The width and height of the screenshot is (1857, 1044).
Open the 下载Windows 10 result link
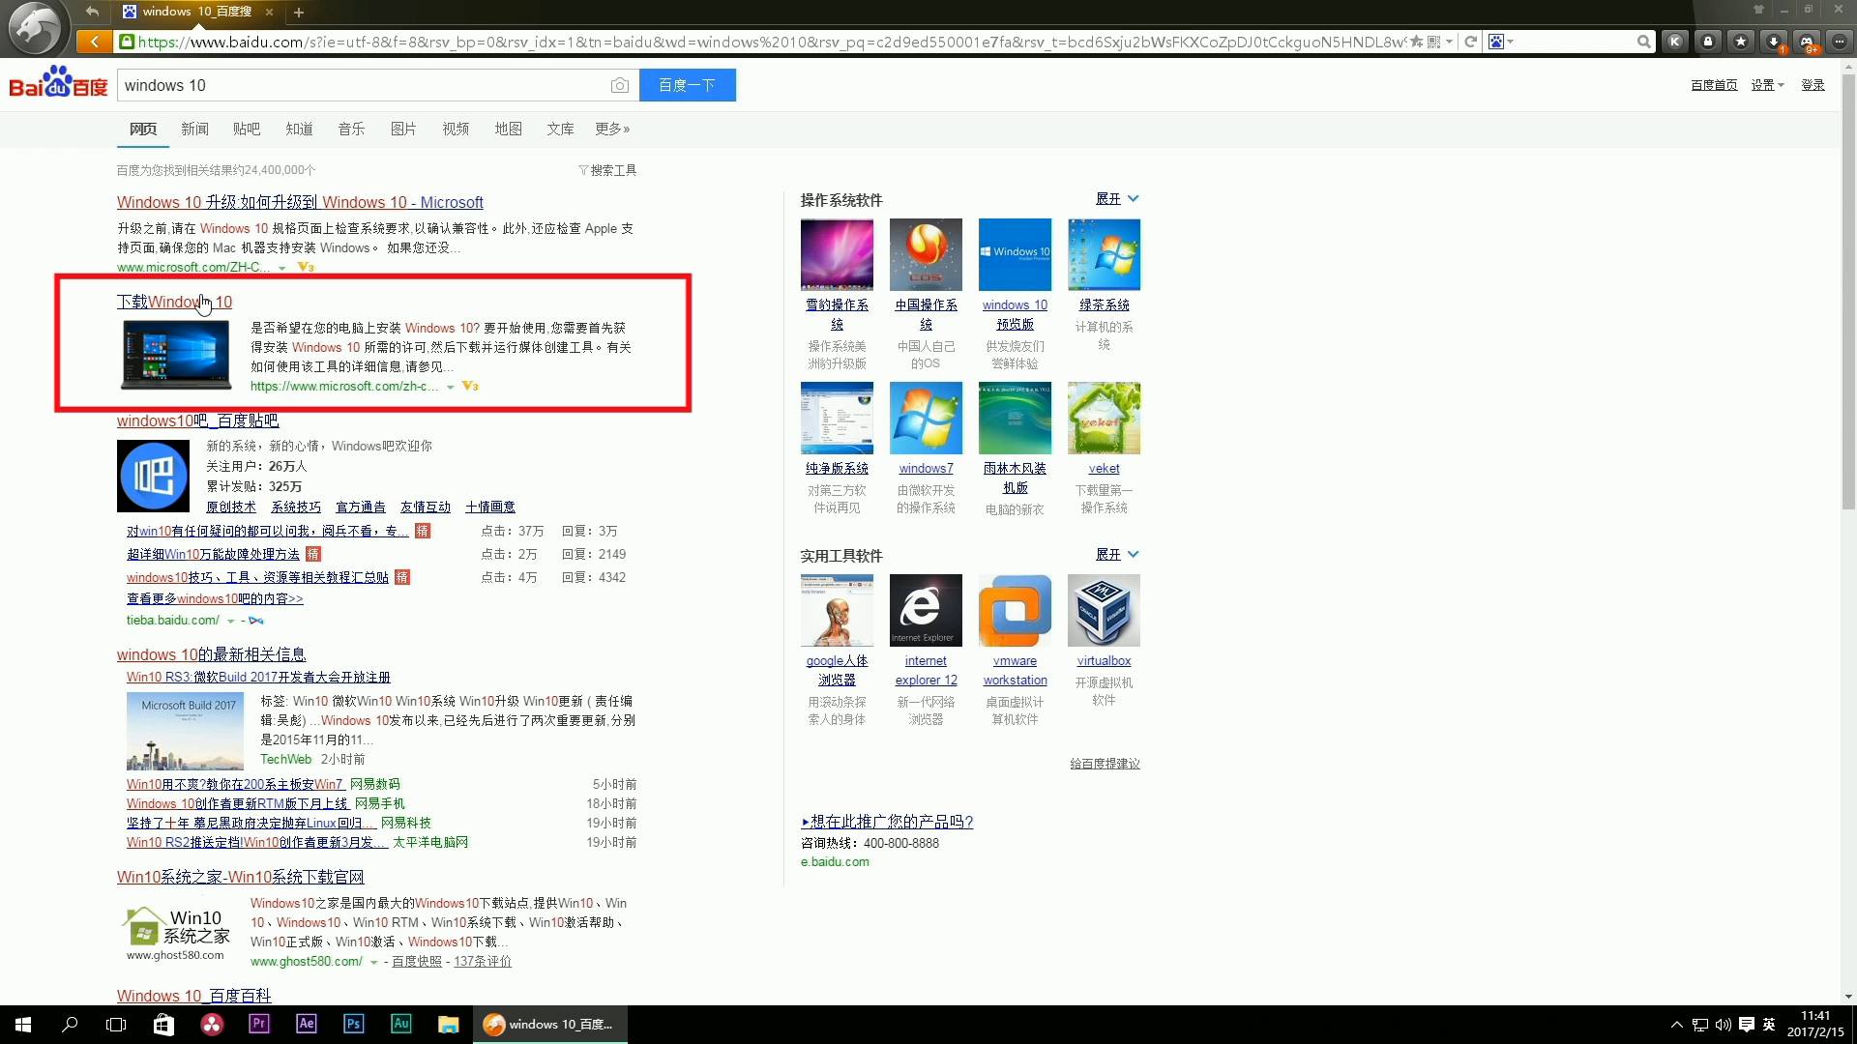click(x=174, y=302)
